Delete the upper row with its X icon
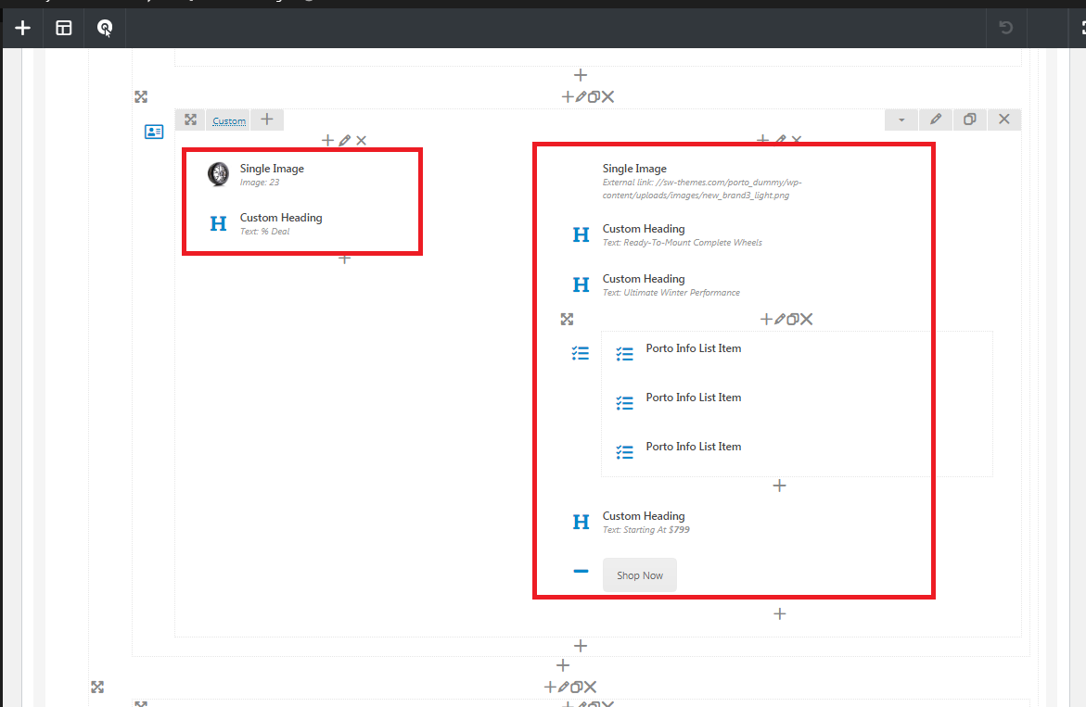 point(607,97)
